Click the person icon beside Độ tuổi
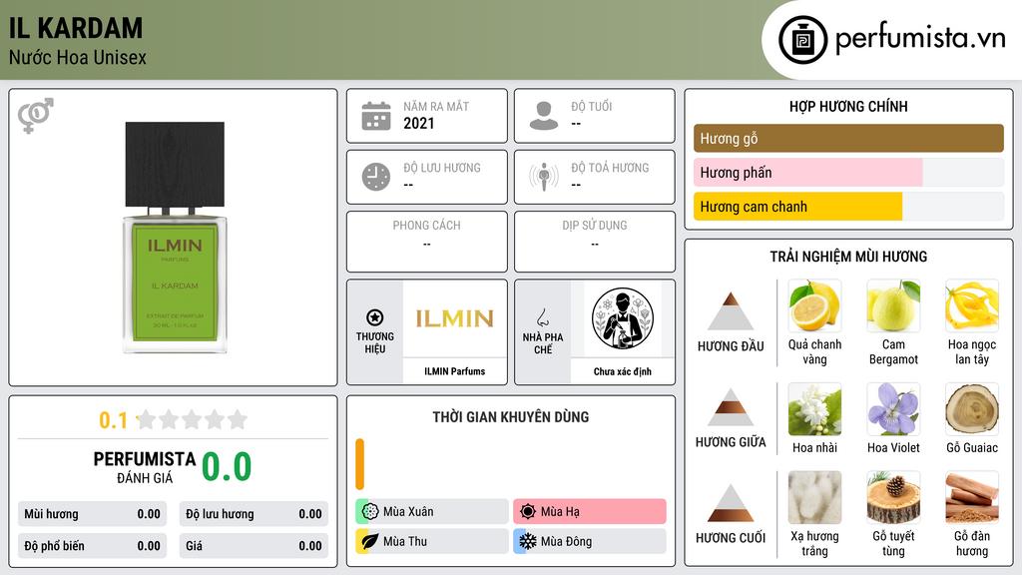Image resolution: width=1022 pixels, height=575 pixels. (544, 116)
